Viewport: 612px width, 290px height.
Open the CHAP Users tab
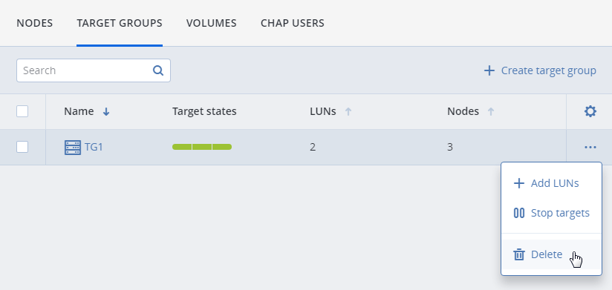tap(293, 23)
